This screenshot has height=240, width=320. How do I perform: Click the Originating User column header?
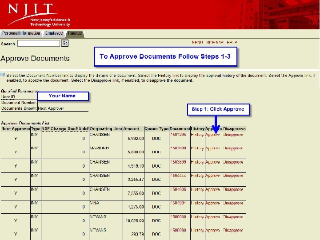pos(106,129)
